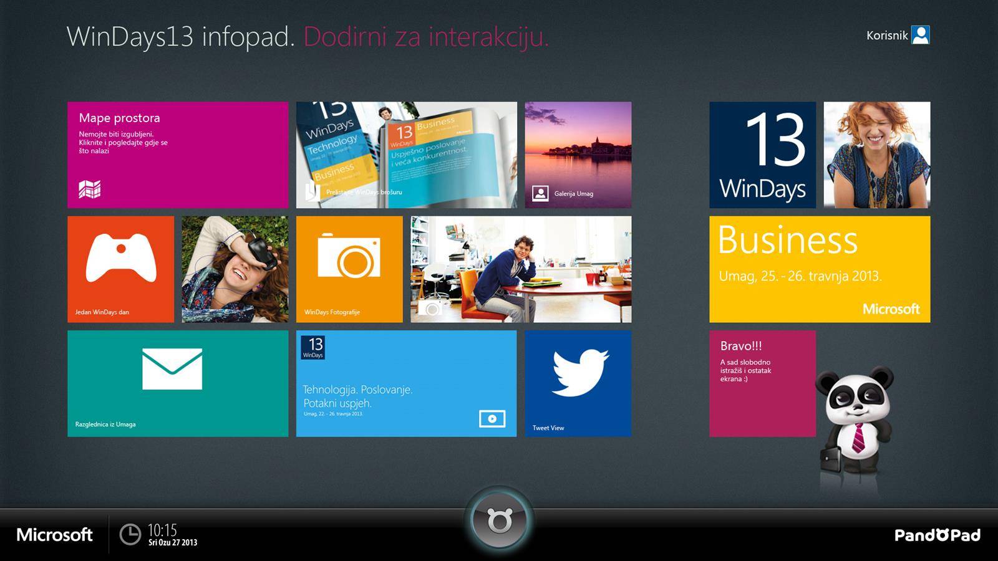Screen dimensions: 998x561
Task: Open the WinDays Fotografije label
Action: [332, 312]
